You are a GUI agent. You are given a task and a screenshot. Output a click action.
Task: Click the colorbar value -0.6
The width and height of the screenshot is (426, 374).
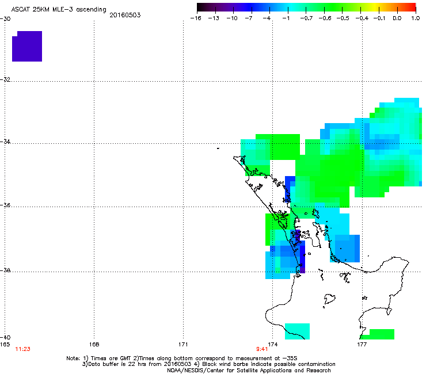click(x=325, y=18)
